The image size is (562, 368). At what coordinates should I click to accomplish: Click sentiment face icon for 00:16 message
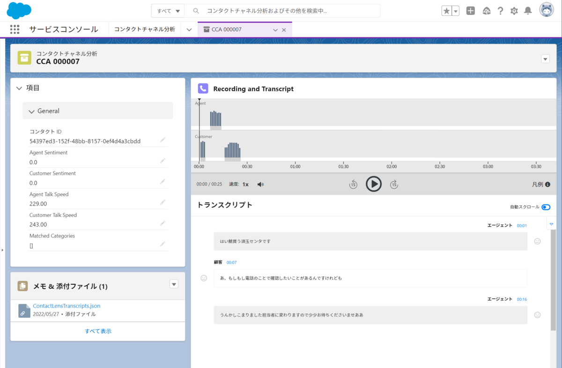point(537,315)
